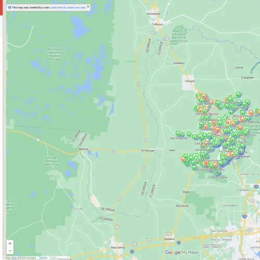The image size is (260, 260).
Task: Click the route 2 shield on the western road
Action: pos(38,140)
